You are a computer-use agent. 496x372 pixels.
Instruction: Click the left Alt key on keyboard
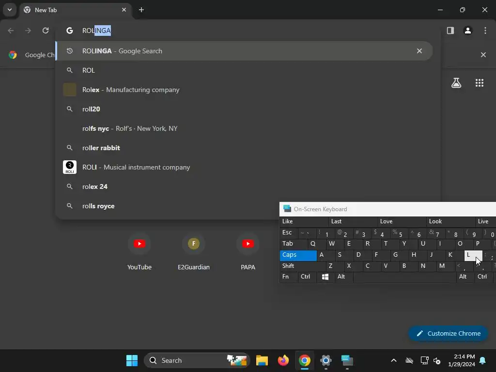tap(343, 277)
